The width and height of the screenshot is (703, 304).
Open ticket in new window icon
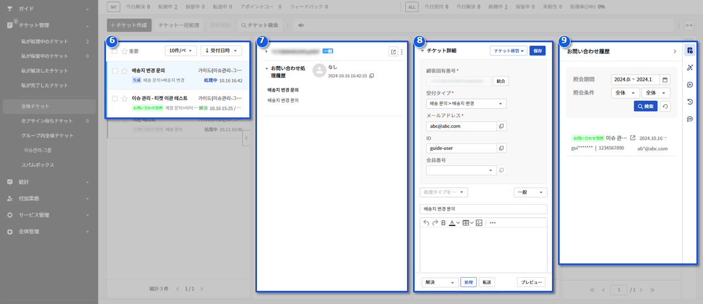(x=393, y=52)
